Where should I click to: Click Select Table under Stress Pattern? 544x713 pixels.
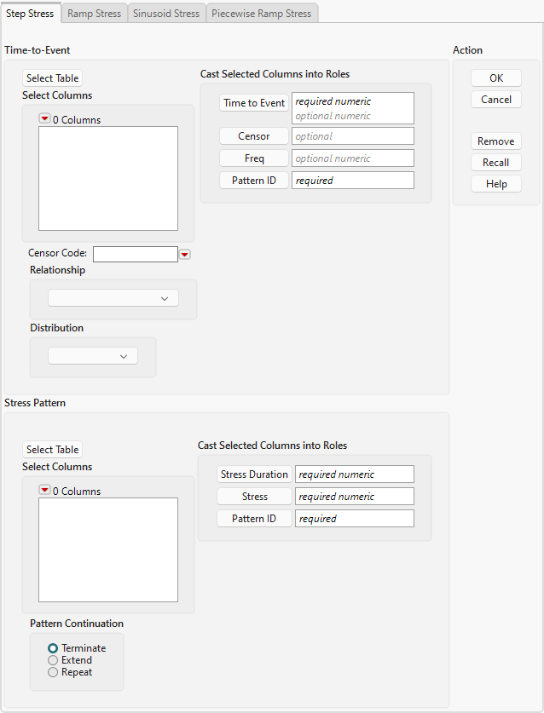point(52,449)
